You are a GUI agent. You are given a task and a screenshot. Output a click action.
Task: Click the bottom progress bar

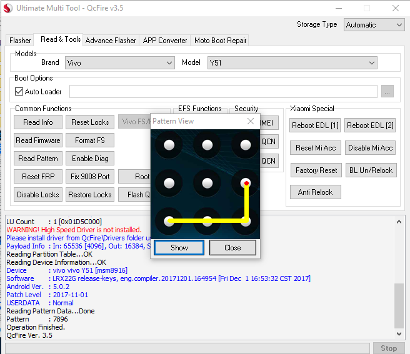[x=187, y=348]
